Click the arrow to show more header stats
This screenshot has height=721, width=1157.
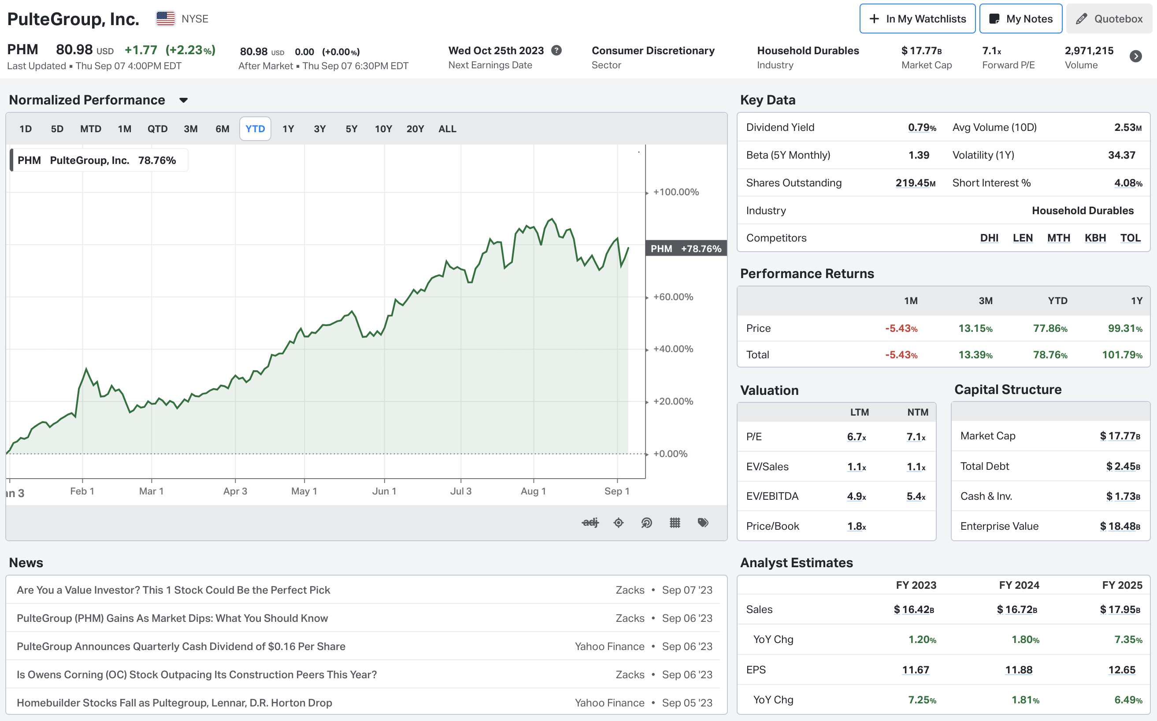tap(1136, 56)
